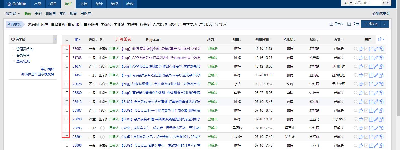400x150 pixels.
Task: Click the priority question-mark icon of bug 25896
Action: pos(102,128)
